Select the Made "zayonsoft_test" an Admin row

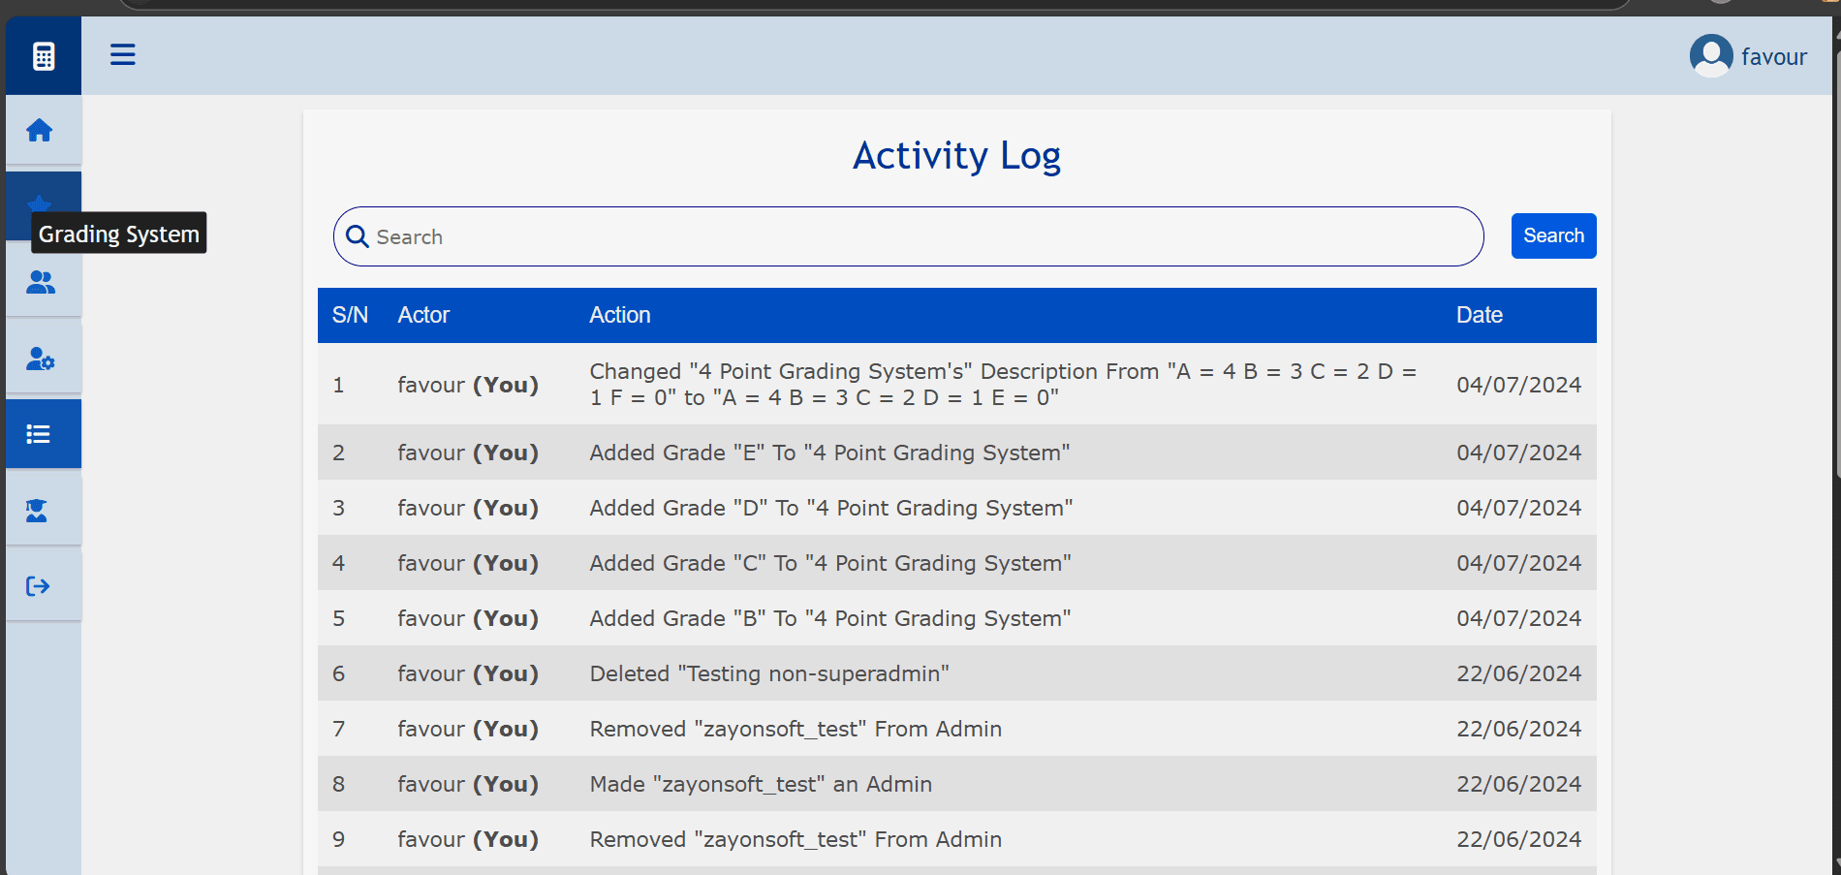761,784
